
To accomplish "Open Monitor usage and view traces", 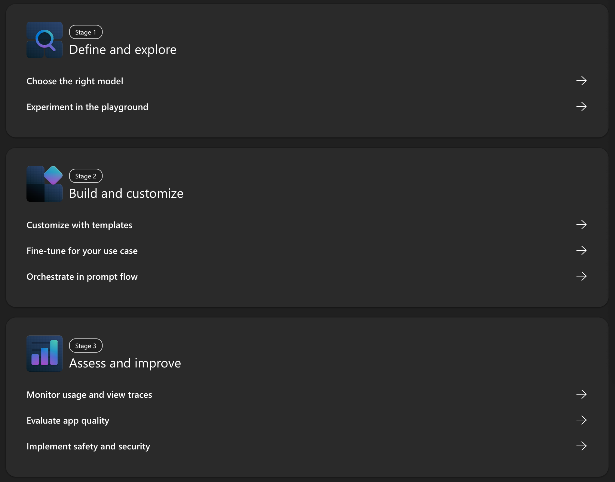I will (x=89, y=395).
